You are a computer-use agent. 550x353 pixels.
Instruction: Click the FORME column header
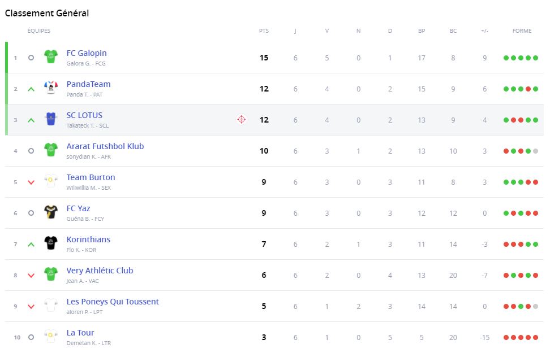[x=522, y=31]
